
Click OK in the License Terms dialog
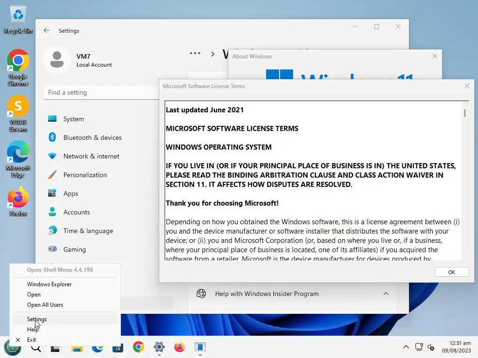[x=452, y=272]
